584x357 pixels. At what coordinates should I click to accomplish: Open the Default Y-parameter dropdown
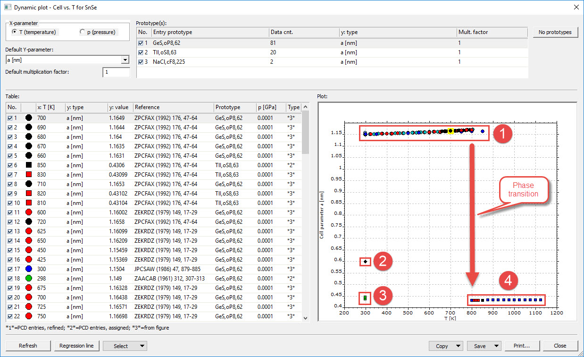(125, 60)
